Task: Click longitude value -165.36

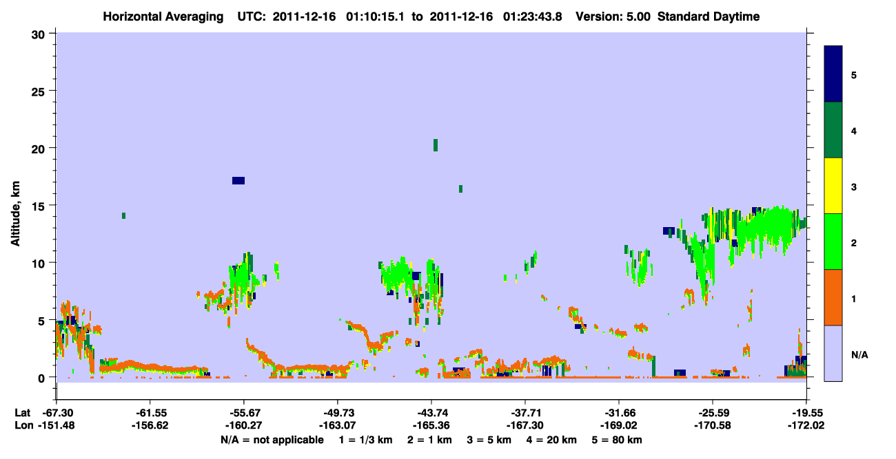Action: click(431, 426)
